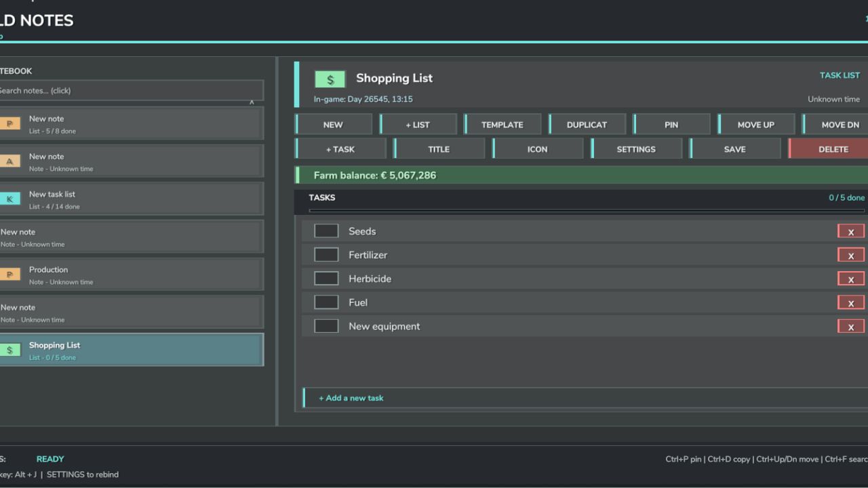
Task: Click the 'Shopping List' title in the header
Action: (395, 78)
